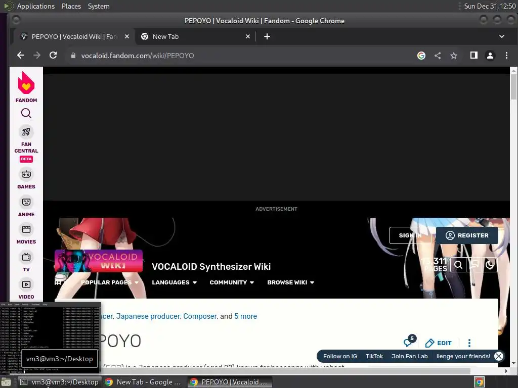Toggle wiki dark/light theme moon
The width and height of the screenshot is (518, 388).
490,265
